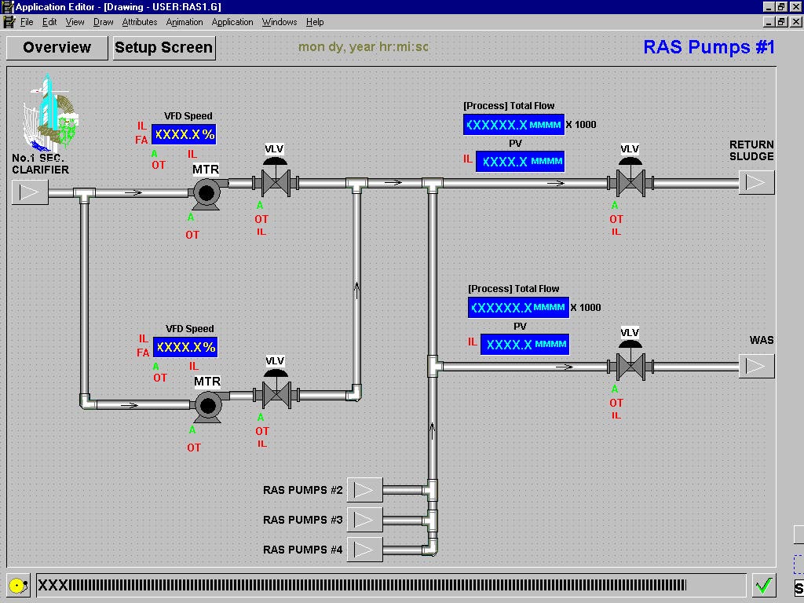
Task: Click the lower VFD Speed value field
Action: click(185, 347)
